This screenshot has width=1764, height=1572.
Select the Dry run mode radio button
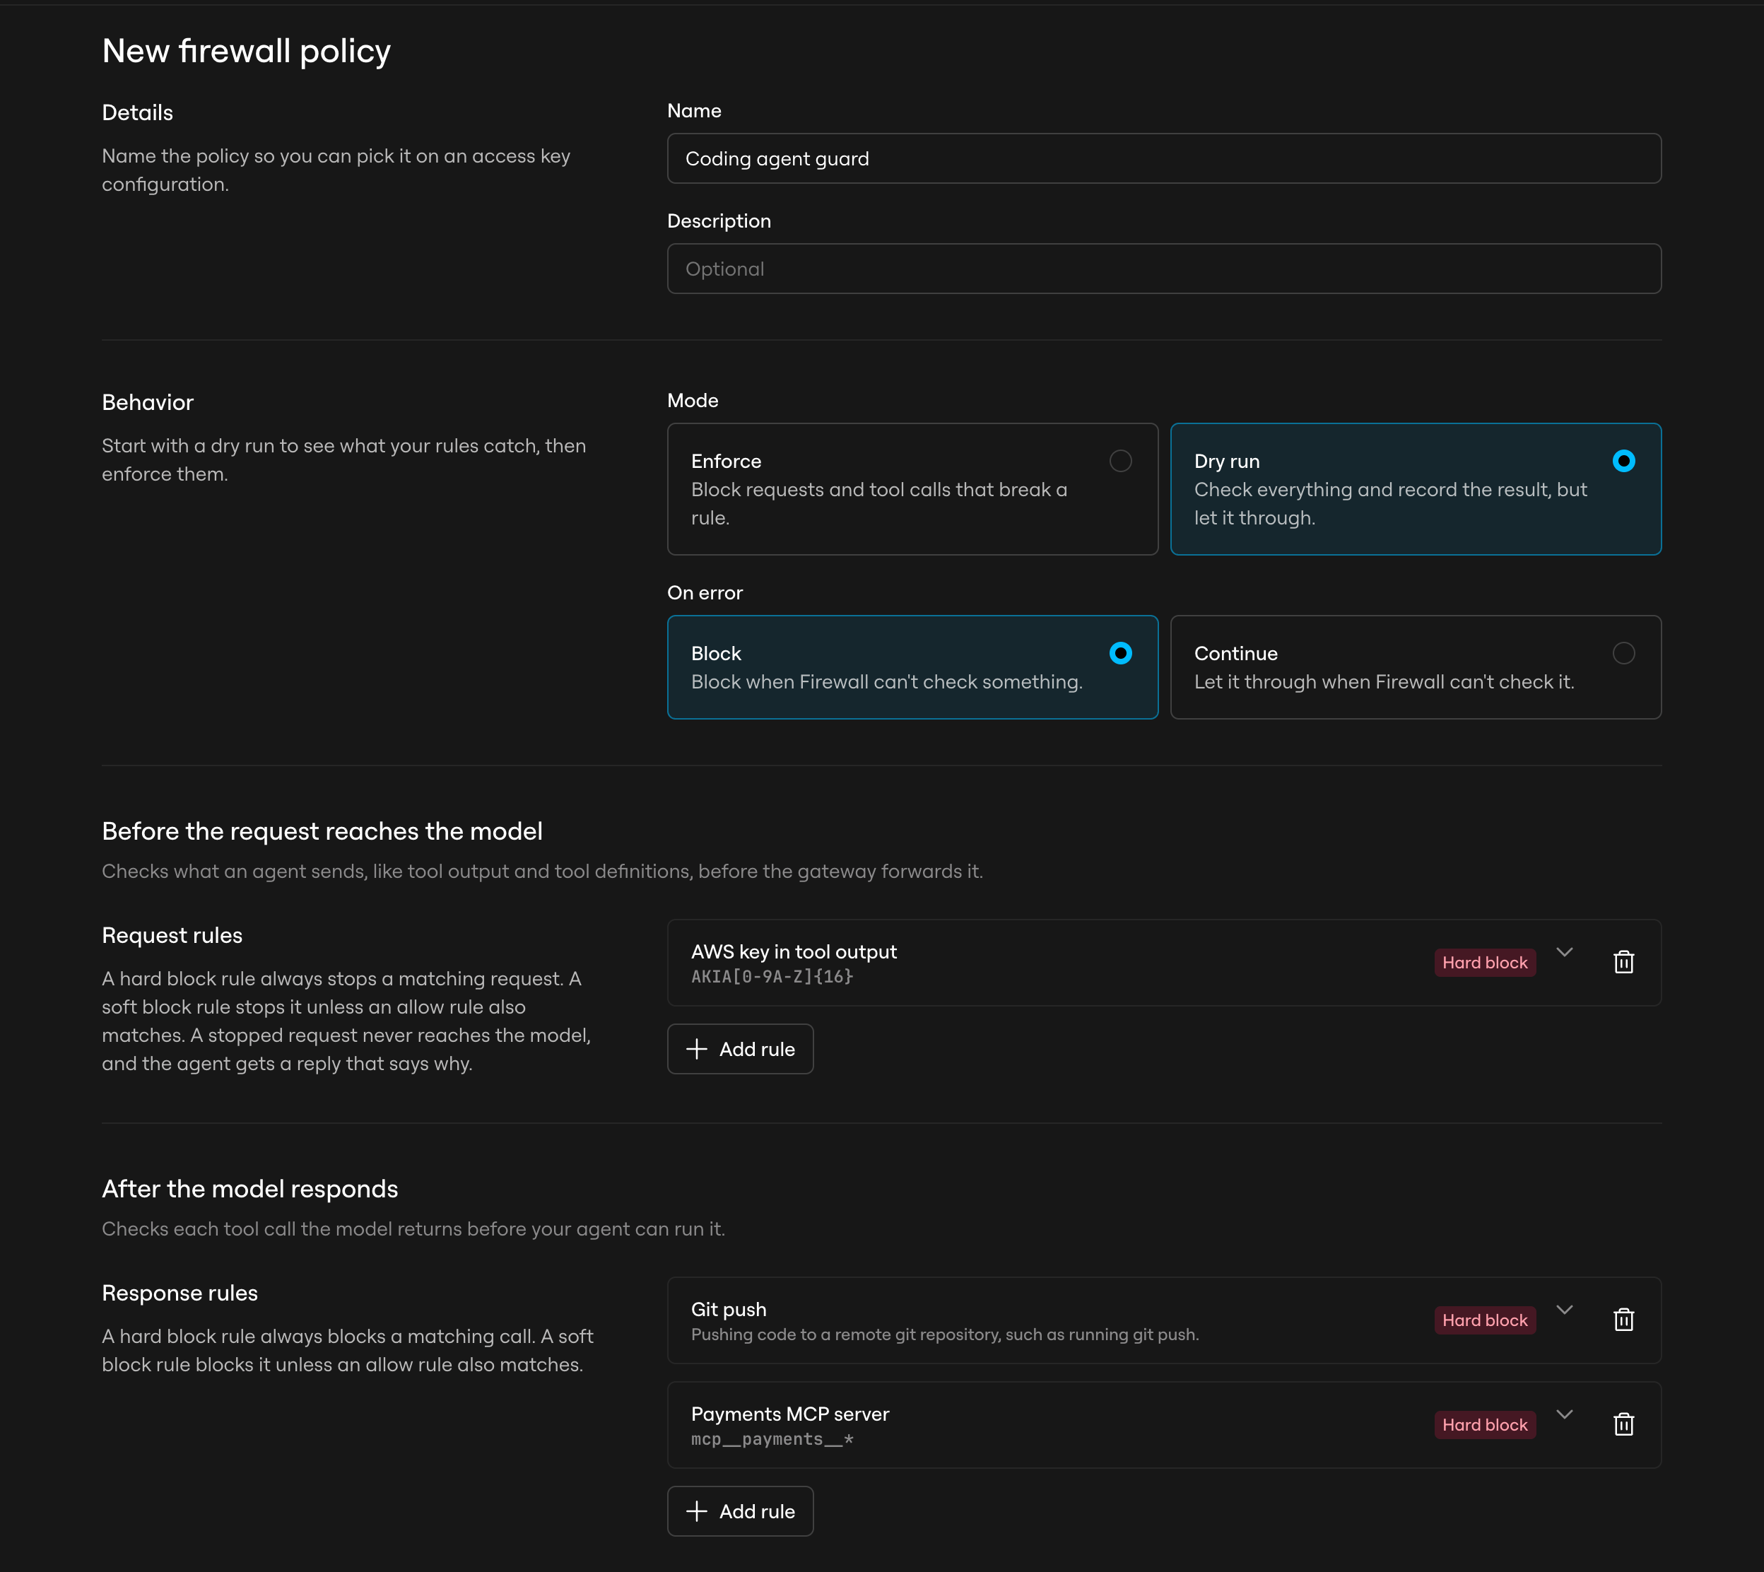[x=1623, y=462]
